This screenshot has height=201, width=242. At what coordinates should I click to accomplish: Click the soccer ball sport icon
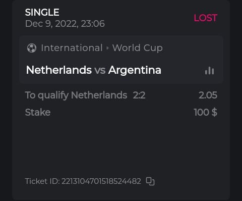pos(32,48)
